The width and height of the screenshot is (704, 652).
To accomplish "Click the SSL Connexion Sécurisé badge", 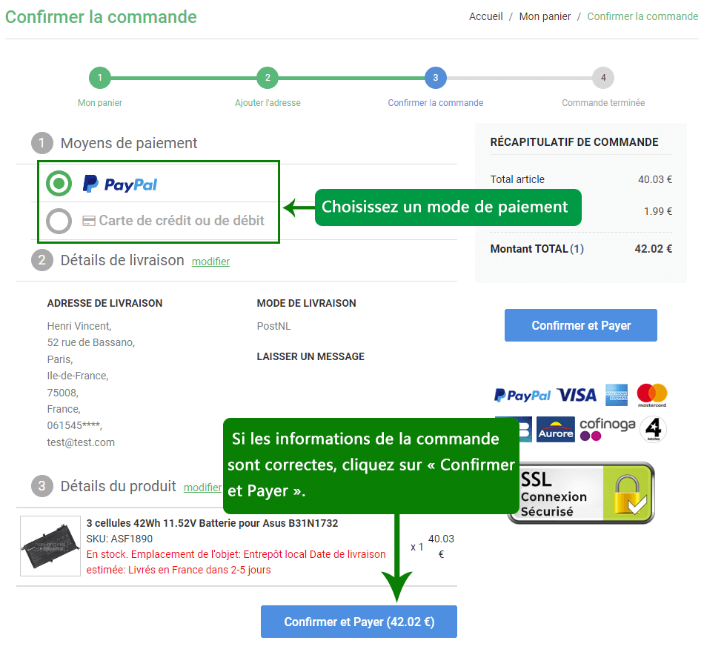I will (581, 493).
